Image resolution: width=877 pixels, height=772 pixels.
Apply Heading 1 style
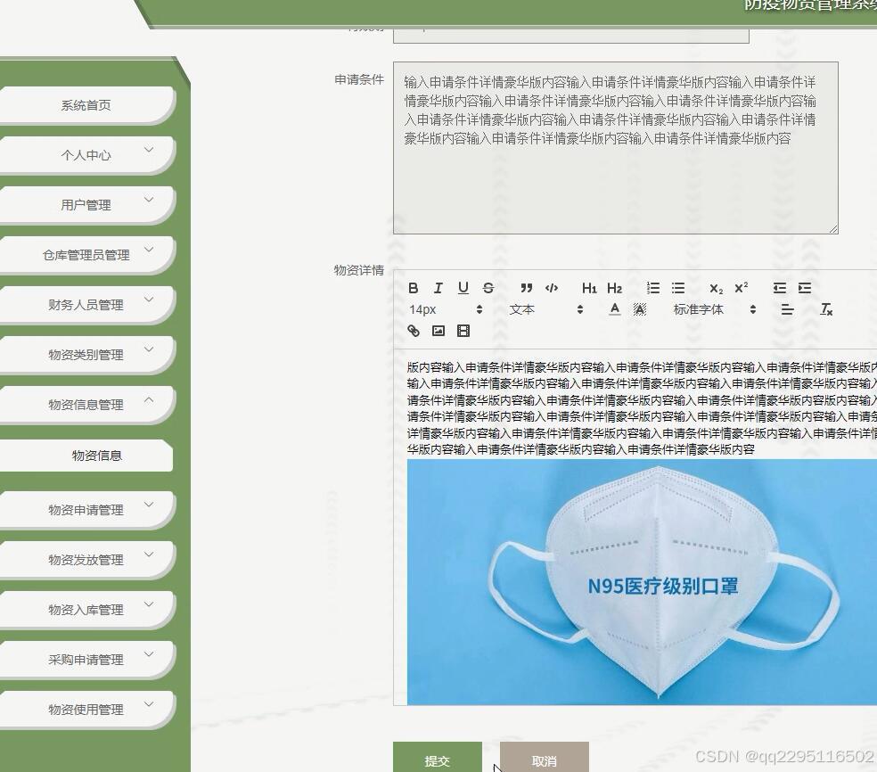tap(589, 288)
